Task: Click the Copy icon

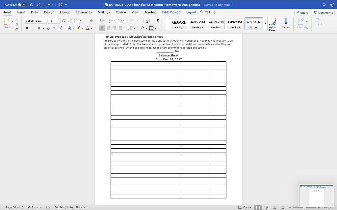Action: 16,24
